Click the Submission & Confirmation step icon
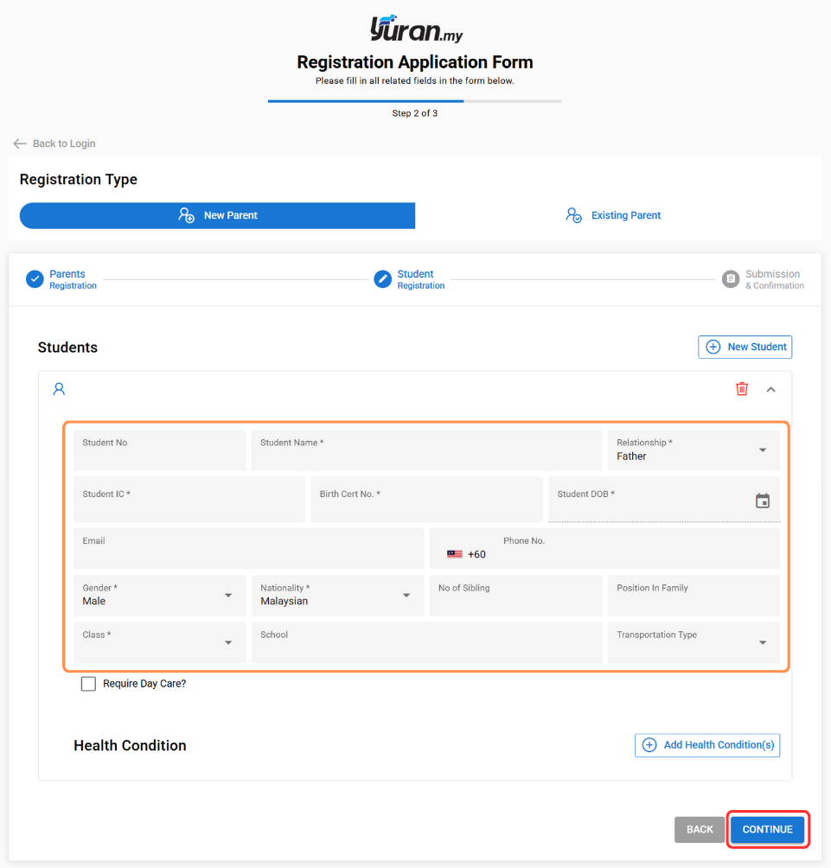This screenshot has width=831, height=868. pos(732,279)
